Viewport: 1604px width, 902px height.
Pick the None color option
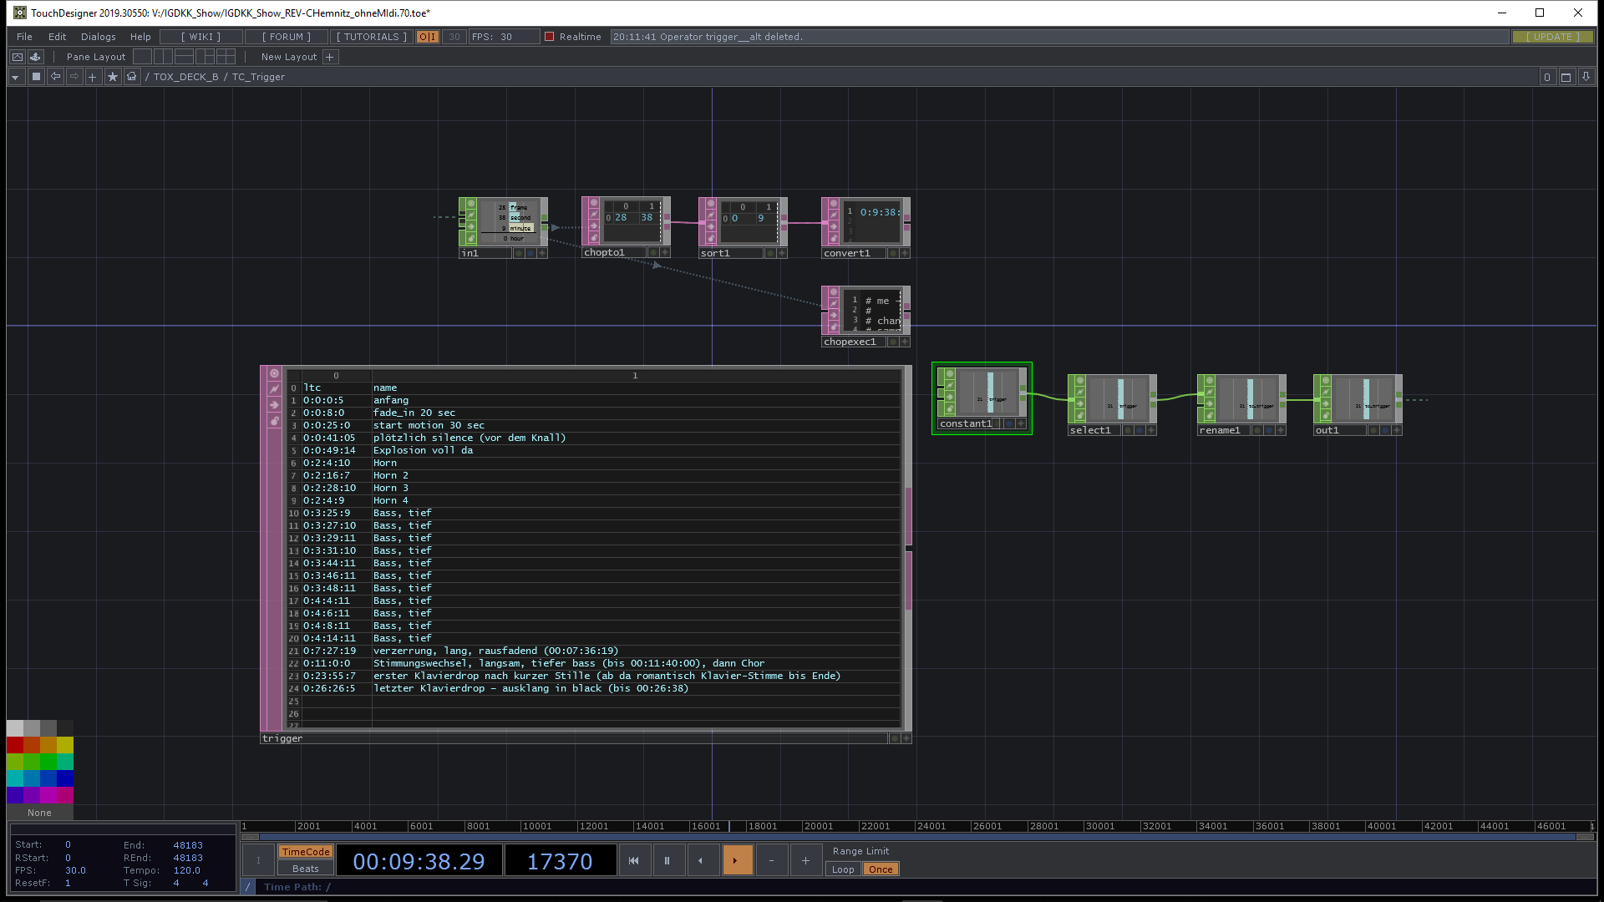tap(39, 813)
